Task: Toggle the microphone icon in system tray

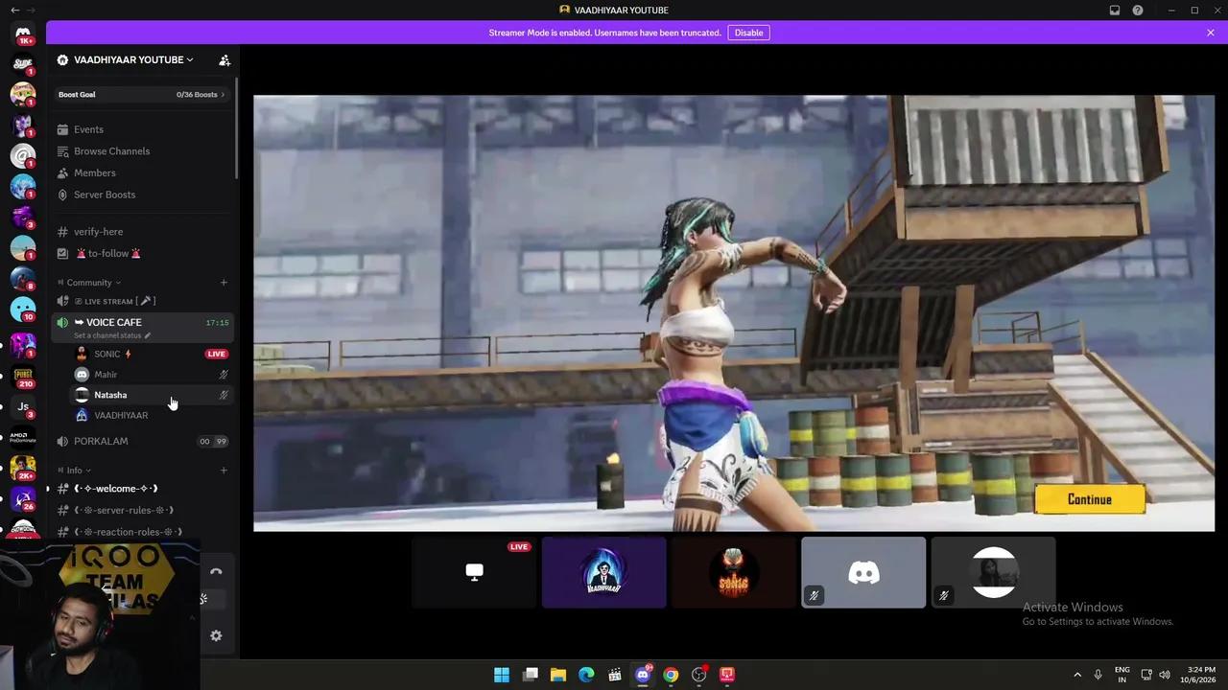Action: [x=1098, y=675]
